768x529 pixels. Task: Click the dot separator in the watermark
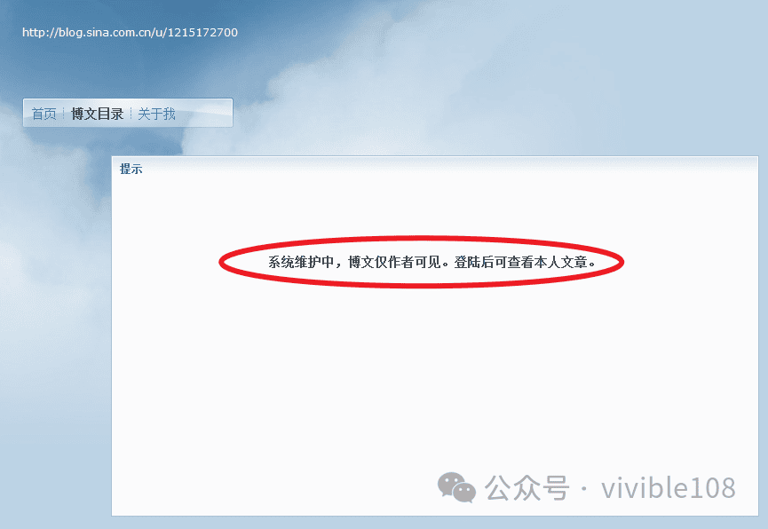[x=584, y=489]
